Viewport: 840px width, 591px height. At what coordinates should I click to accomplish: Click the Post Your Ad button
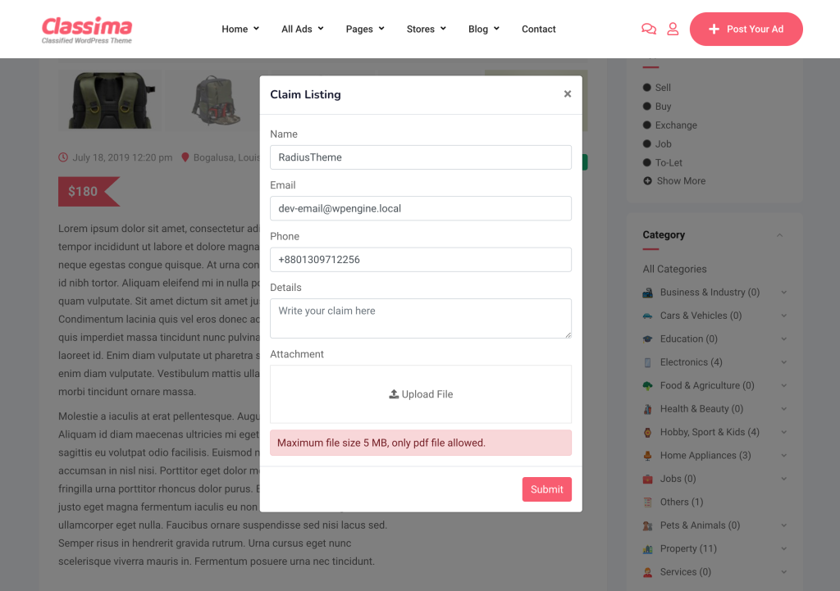746,29
